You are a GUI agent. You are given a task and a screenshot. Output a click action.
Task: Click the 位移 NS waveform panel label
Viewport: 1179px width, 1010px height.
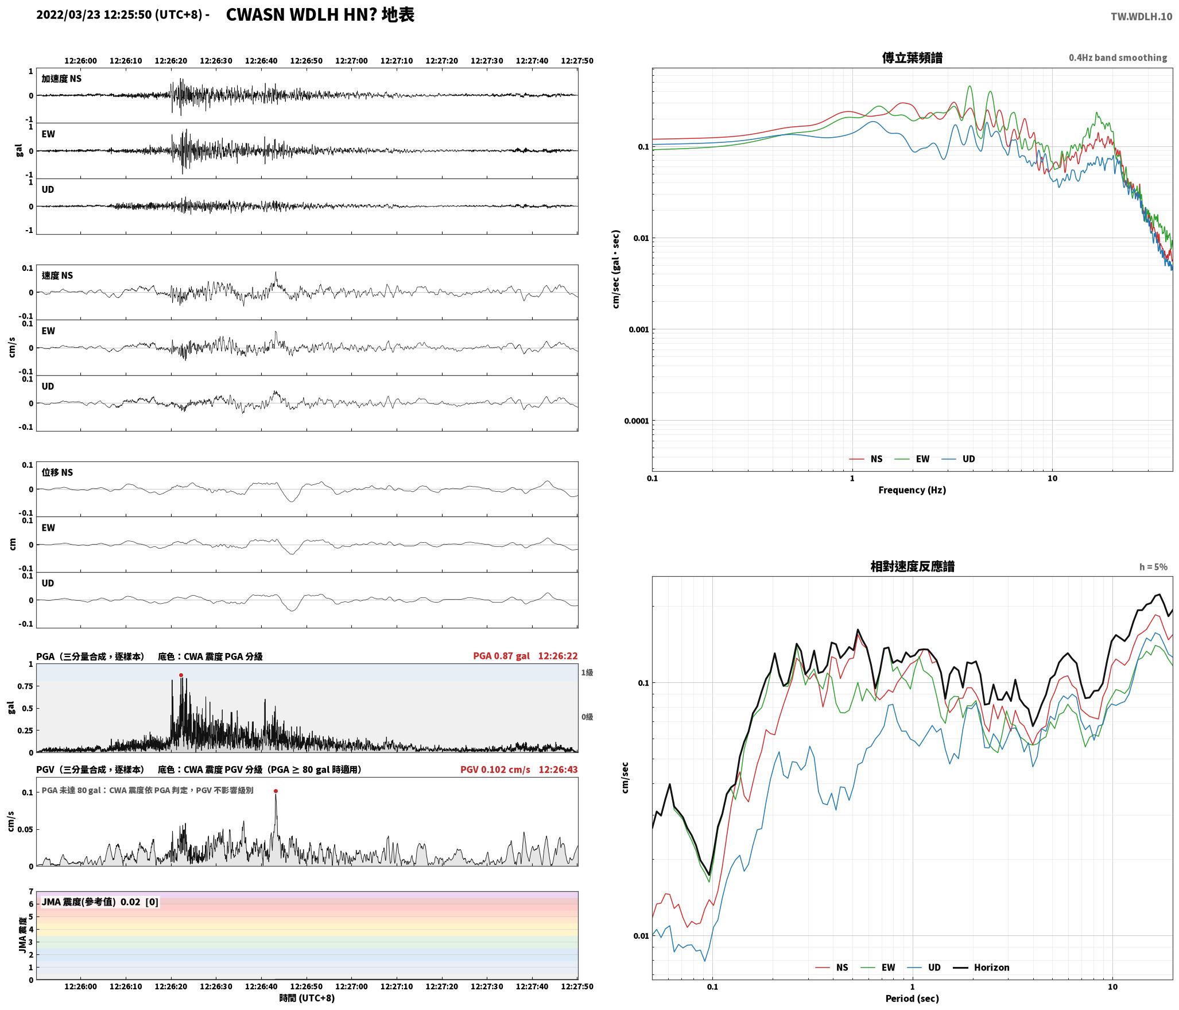point(57,472)
